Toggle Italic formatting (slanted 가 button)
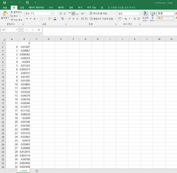 [31, 19]
